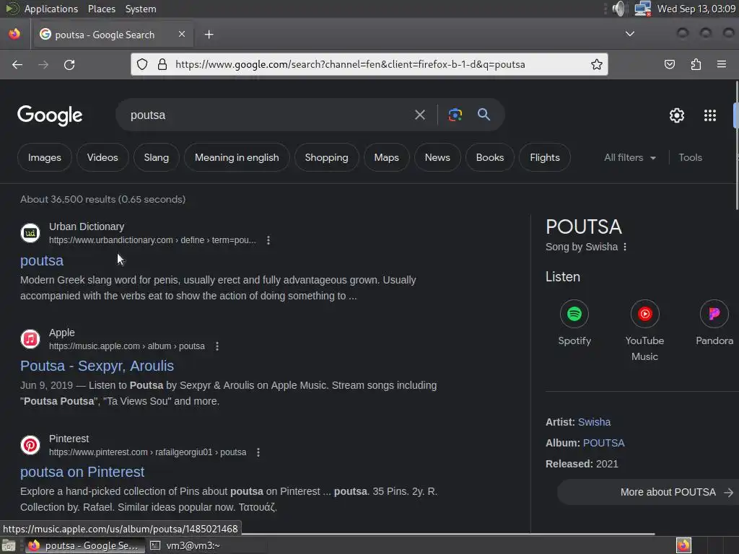Click the browser forward arrow
Viewport: 739px width, 554px height.
43,64
